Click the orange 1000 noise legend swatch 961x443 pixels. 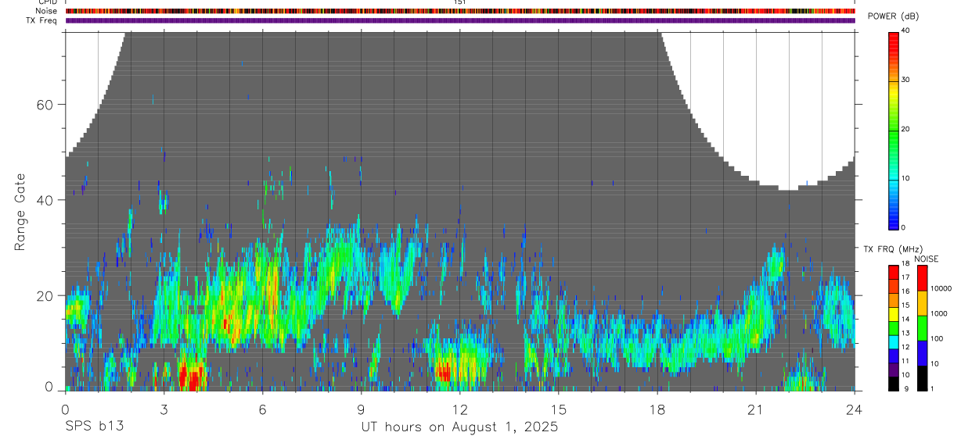click(x=921, y=303)
